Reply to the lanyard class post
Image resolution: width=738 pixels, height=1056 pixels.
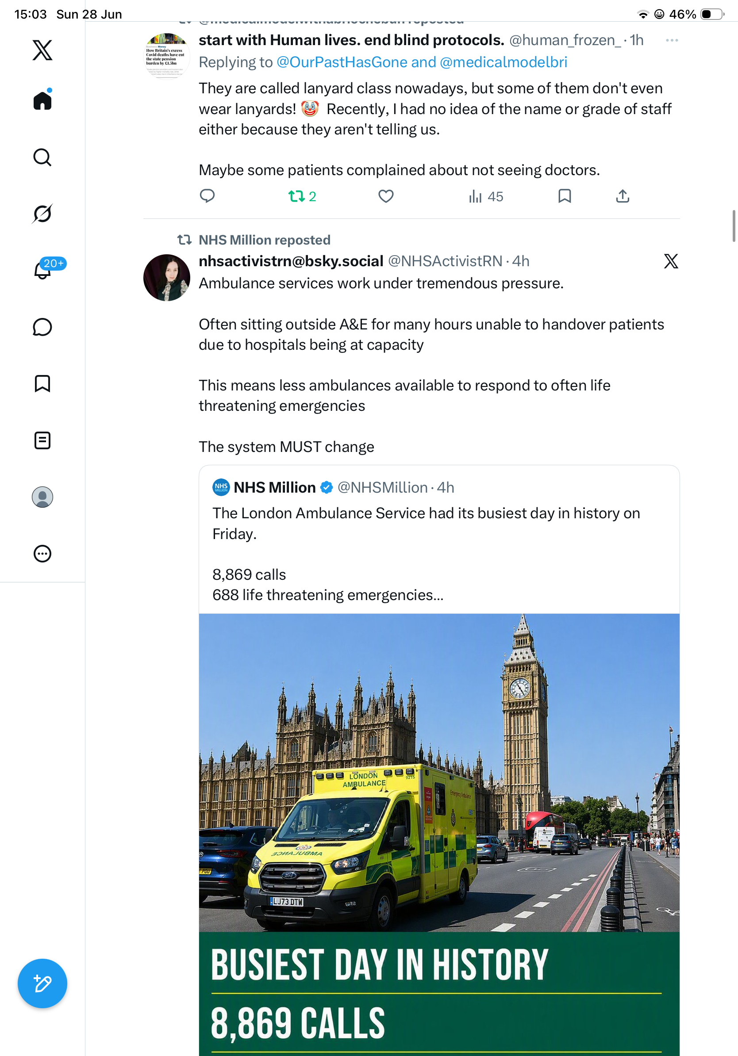coord(207,196)
